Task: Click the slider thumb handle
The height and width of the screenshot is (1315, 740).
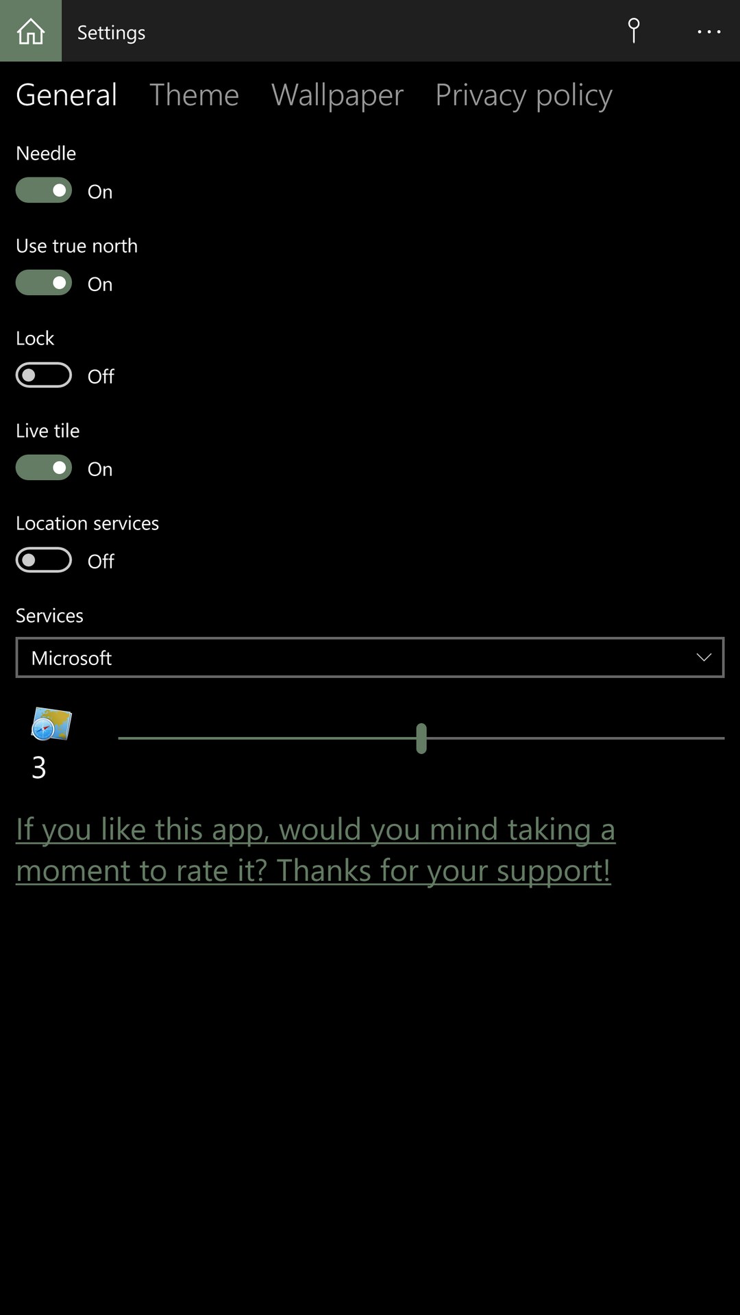Action: point(421,738)
